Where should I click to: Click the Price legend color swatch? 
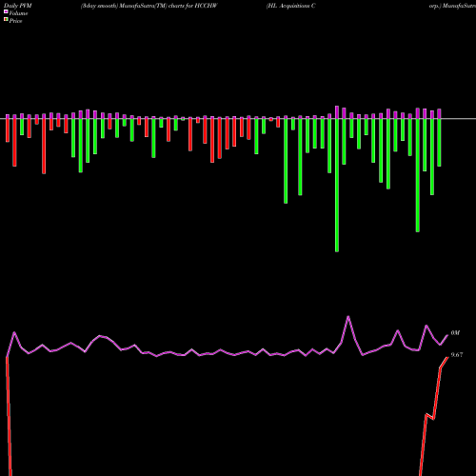(6, 20)
